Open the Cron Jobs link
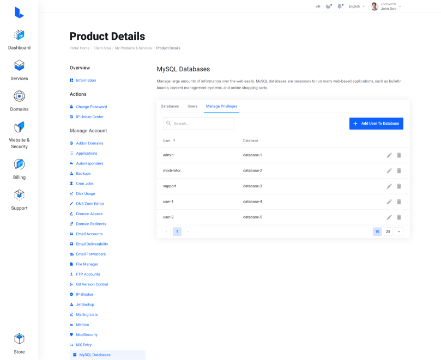 pos(84,184)
